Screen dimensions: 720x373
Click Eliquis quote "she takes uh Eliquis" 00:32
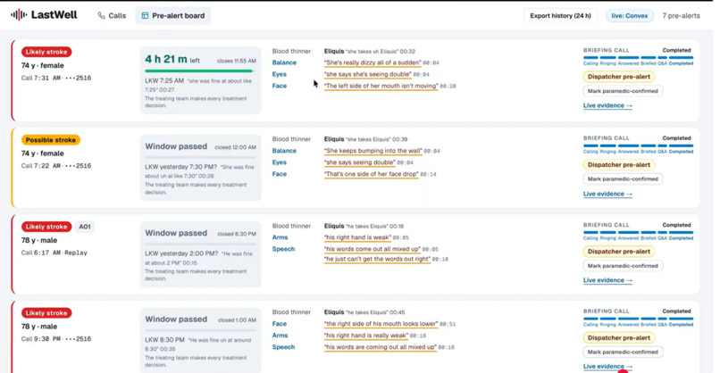point(370,52)
